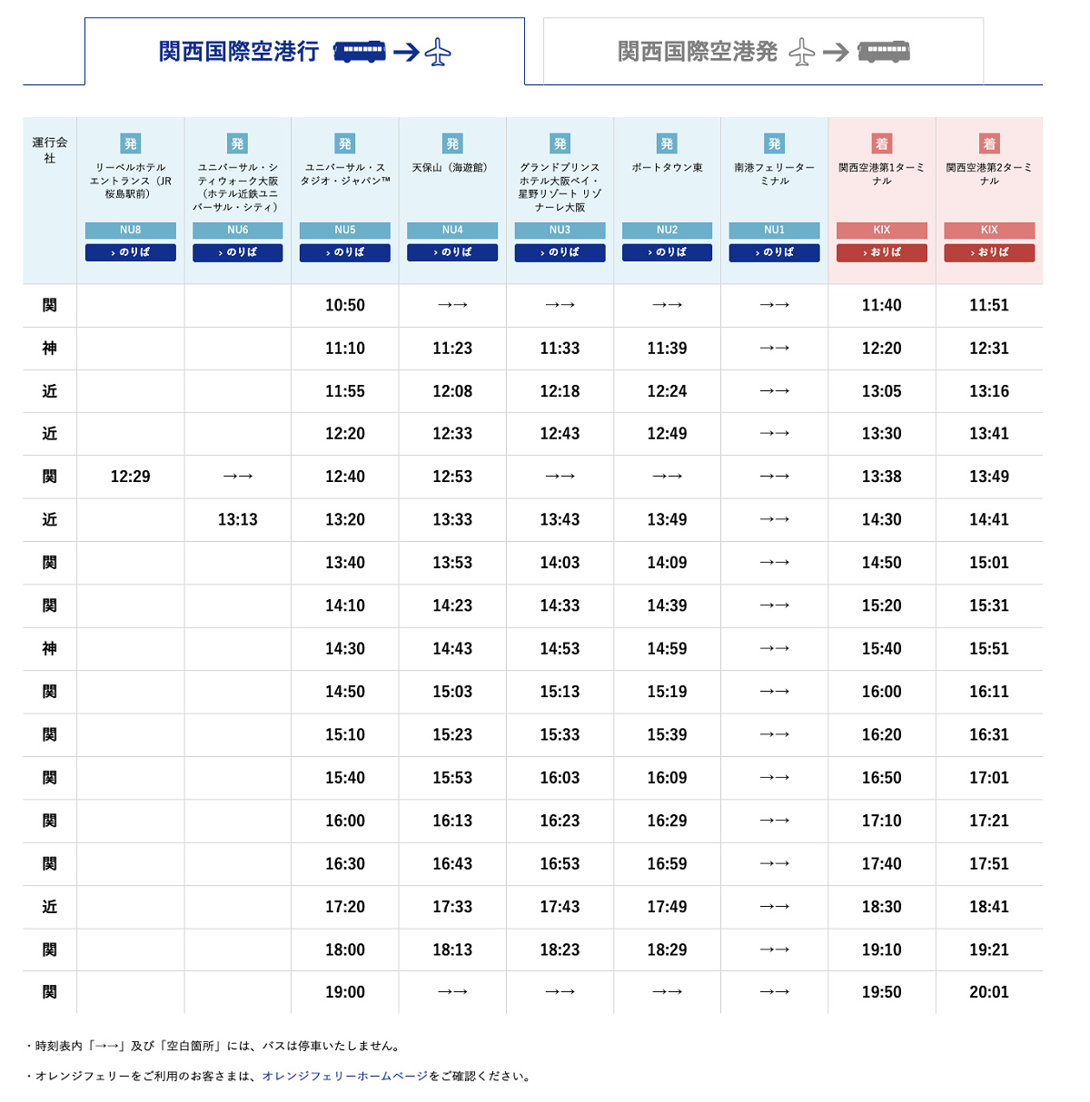Click the のりば button under NU8
Viewport: 1090px width, 1102px height.
coord(131,252)
